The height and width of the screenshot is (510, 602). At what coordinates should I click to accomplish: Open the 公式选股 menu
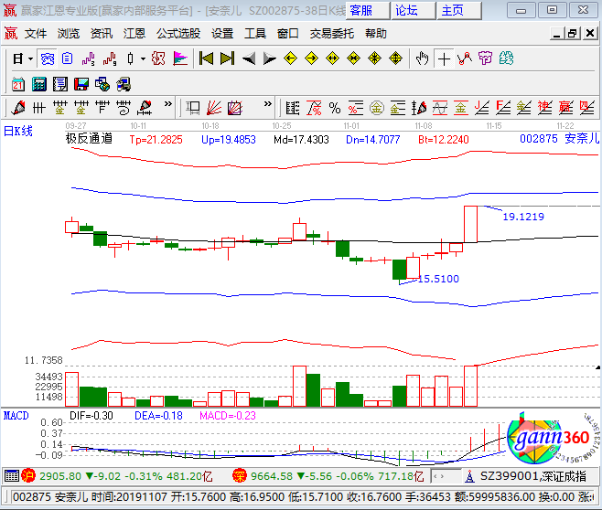coord(178,34)
